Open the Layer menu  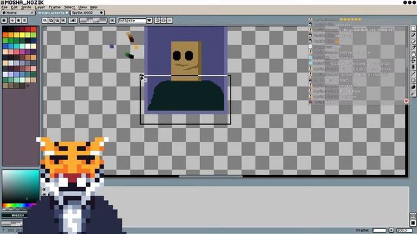[x=40, y=7]
